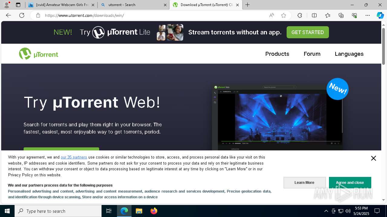Screen dimensions: 387x217
Task: Open the Edge Settings and more menu
Action: [x=368, y=15]
